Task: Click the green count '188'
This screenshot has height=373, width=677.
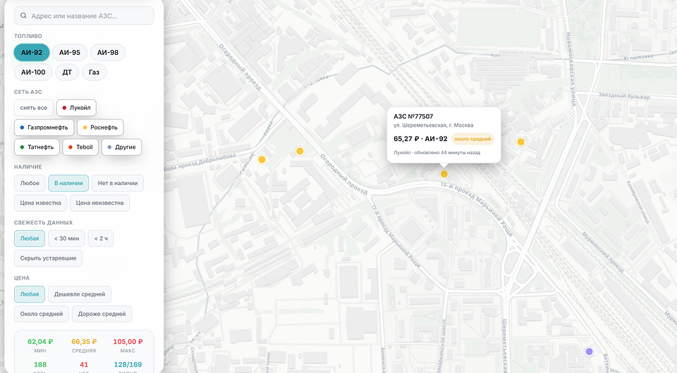Action: click(x=40, y=365)
